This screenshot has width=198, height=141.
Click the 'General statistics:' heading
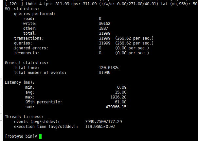(27, 63)
